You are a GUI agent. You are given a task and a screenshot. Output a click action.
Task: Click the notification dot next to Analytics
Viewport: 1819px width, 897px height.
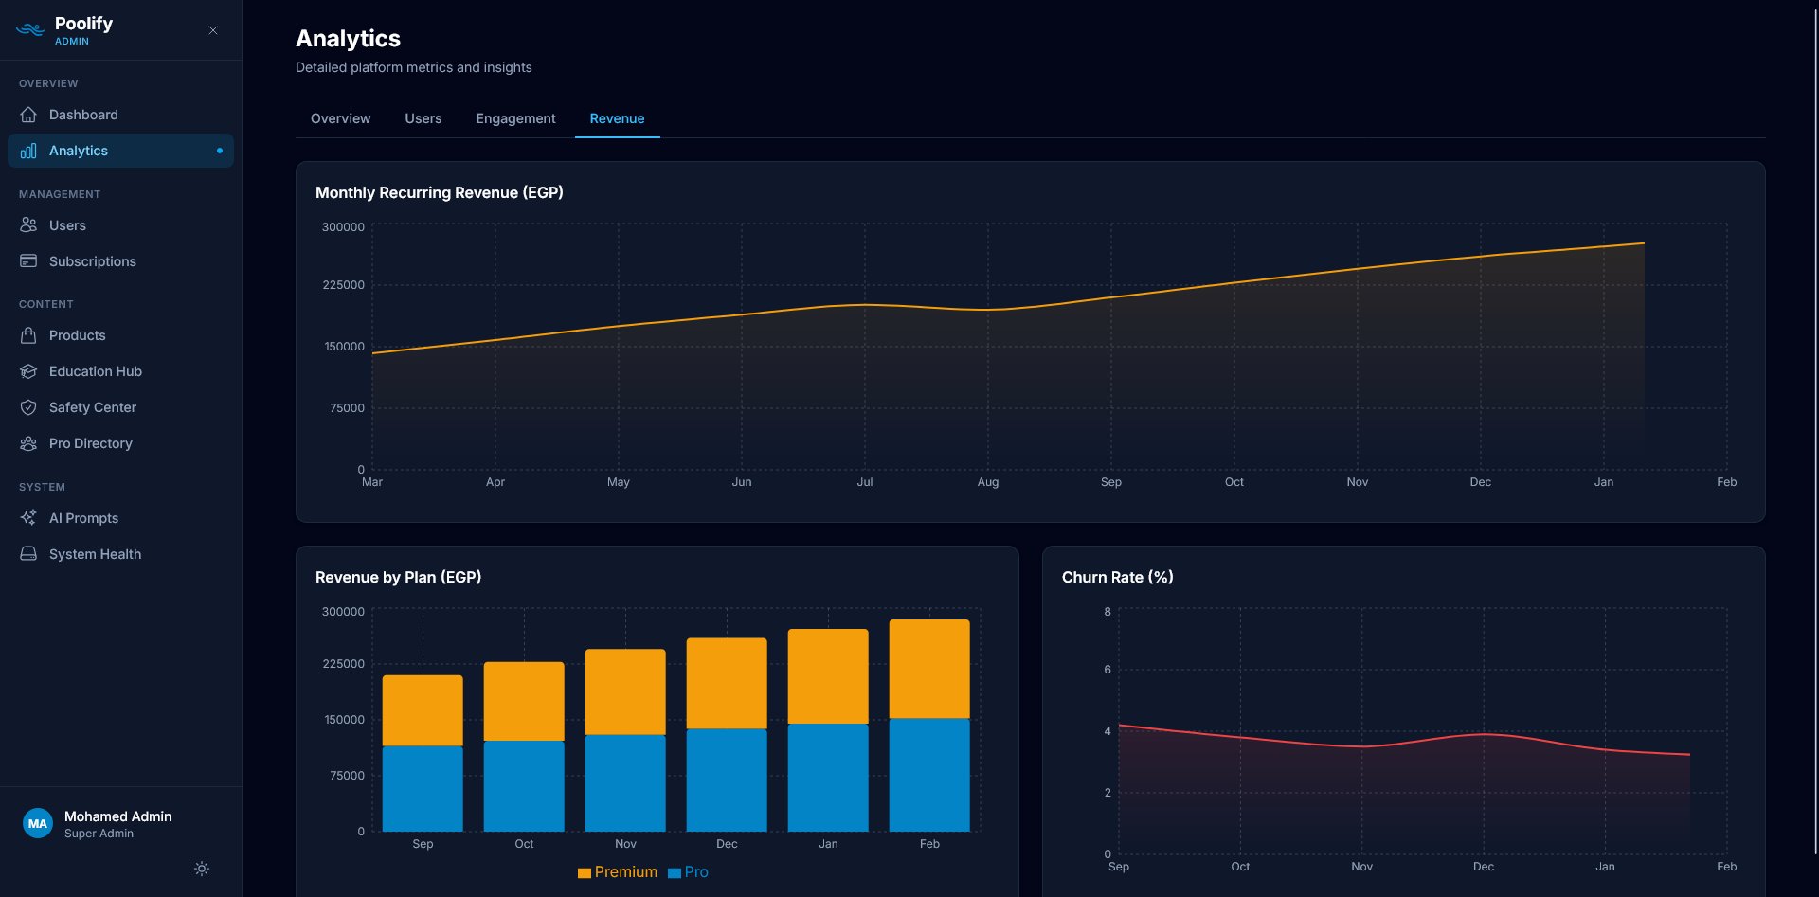(x=220, y=151)
